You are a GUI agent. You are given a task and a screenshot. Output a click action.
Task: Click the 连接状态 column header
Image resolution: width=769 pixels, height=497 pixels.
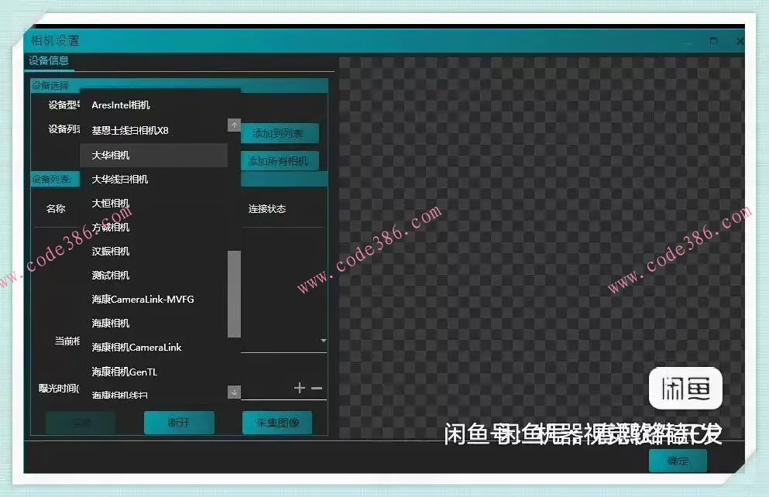pyautogui.click(x=267, y=209)
